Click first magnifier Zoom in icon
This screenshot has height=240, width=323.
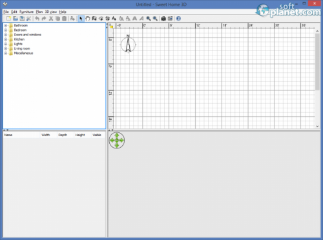tap(149, 19)
